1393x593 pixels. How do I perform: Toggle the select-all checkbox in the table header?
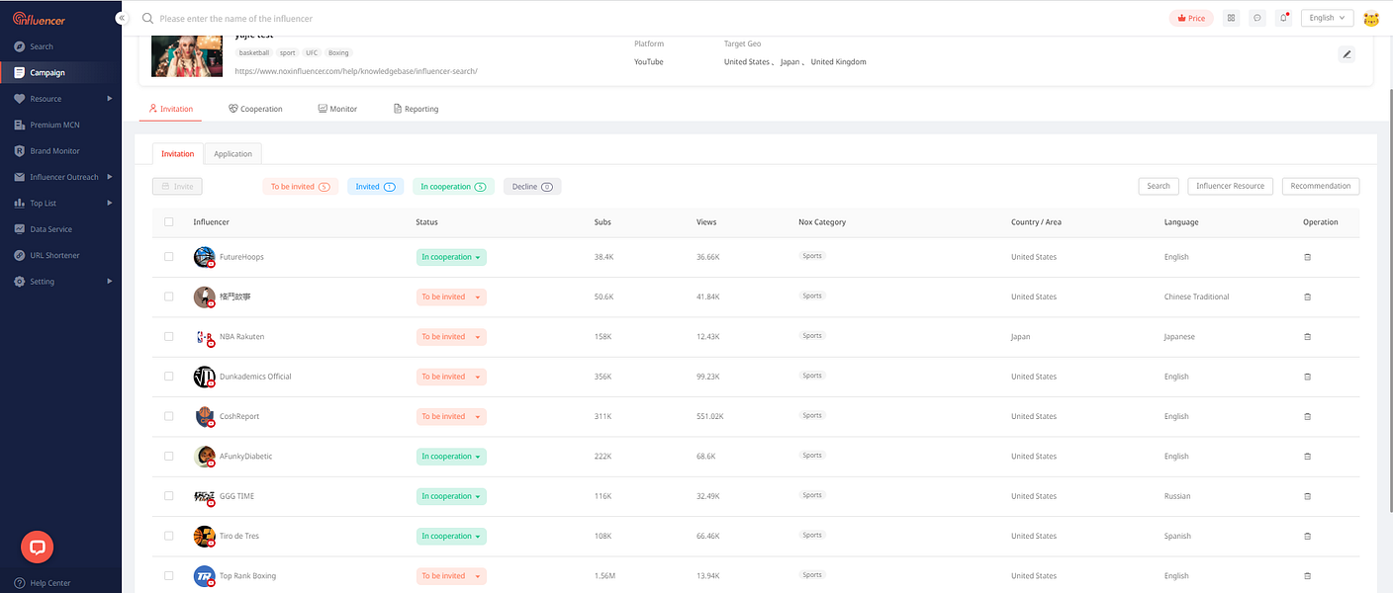(168, 222)
